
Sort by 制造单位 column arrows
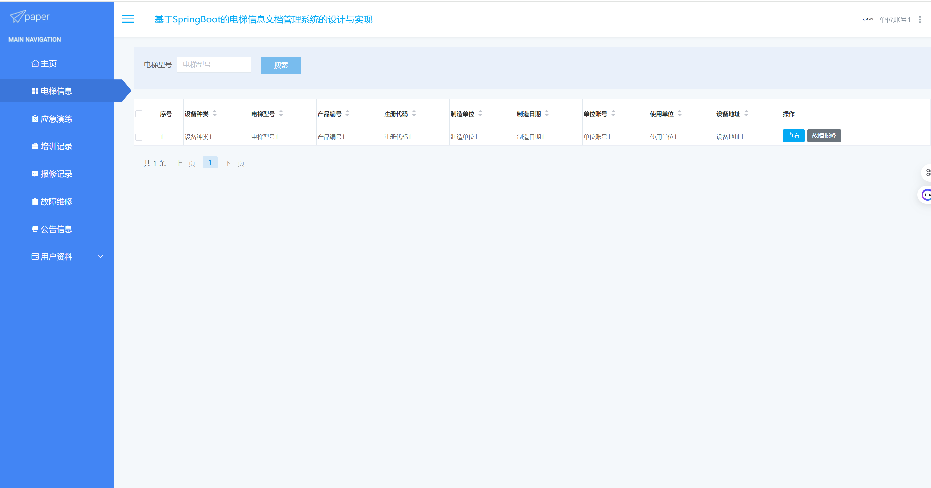481,113
